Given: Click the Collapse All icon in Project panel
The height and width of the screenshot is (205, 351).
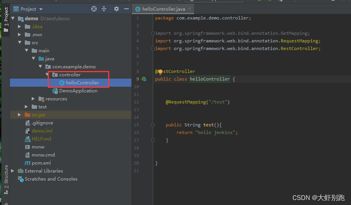Looking at the screenshot, I should pyautogui.click(x=104, y=9).
